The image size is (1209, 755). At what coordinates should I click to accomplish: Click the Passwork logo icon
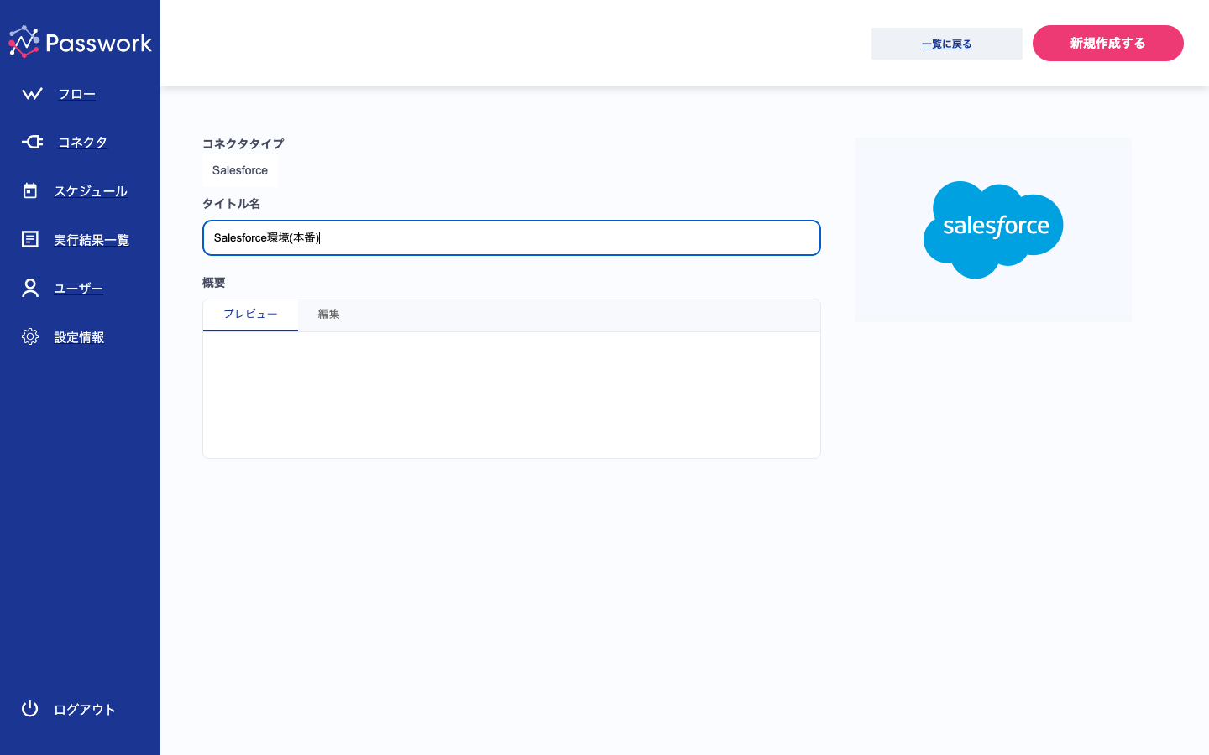pyautogui.click(x=24, y=42)
